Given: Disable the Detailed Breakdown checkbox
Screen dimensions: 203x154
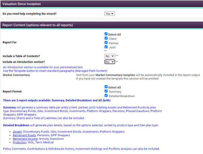Looking at the screenshot, I should coord(106,96).
